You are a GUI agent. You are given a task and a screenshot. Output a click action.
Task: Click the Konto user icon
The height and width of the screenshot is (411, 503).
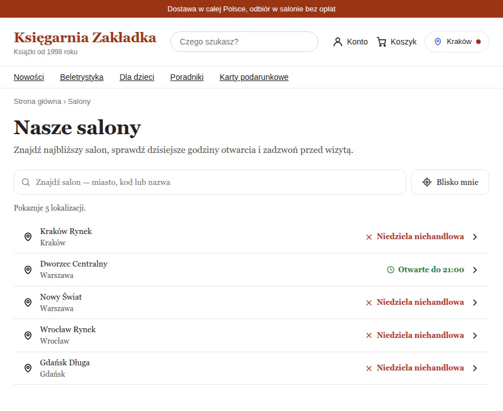point(337,42)
